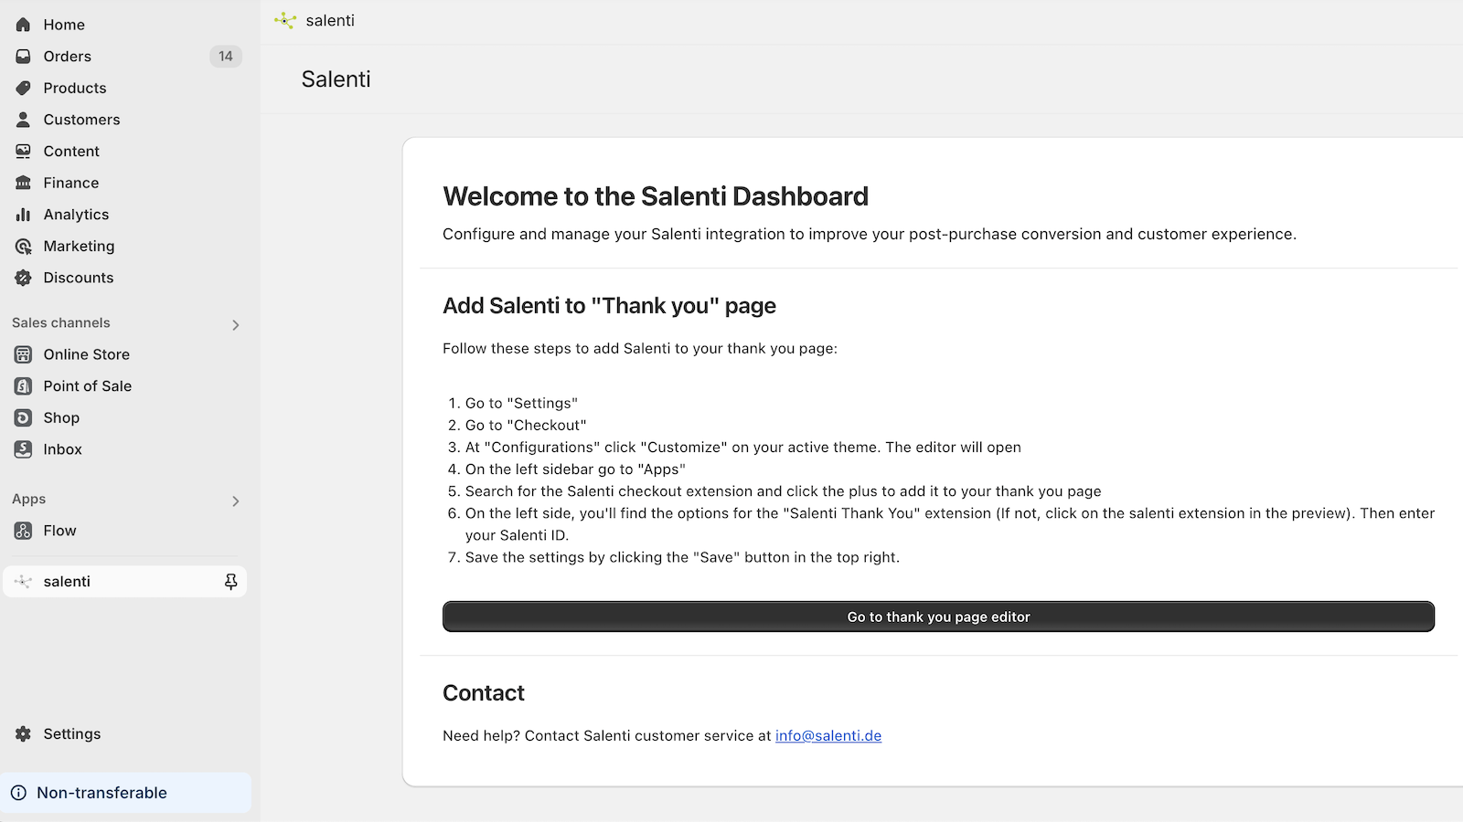The height and width of the screenshot is (822, 1463).
Task: Click the Home house icon
Action: [x=24, y=25]
